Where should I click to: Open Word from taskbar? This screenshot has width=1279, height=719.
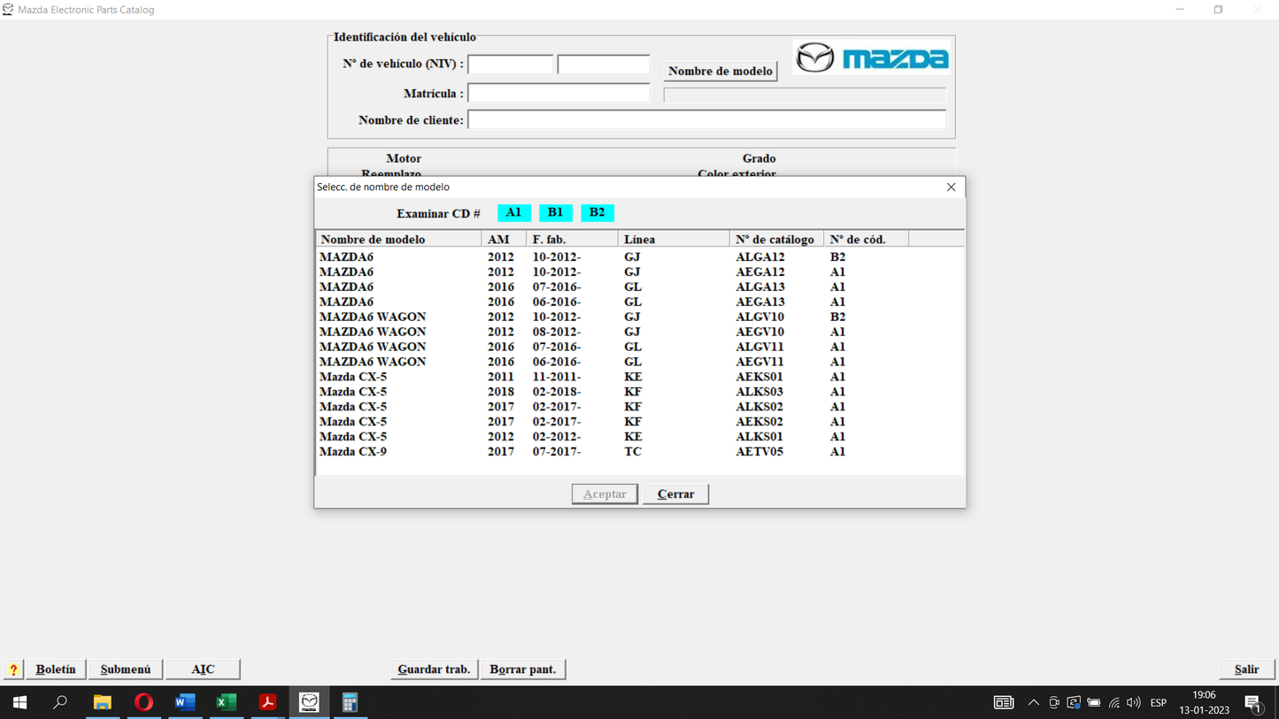[185, 702]
